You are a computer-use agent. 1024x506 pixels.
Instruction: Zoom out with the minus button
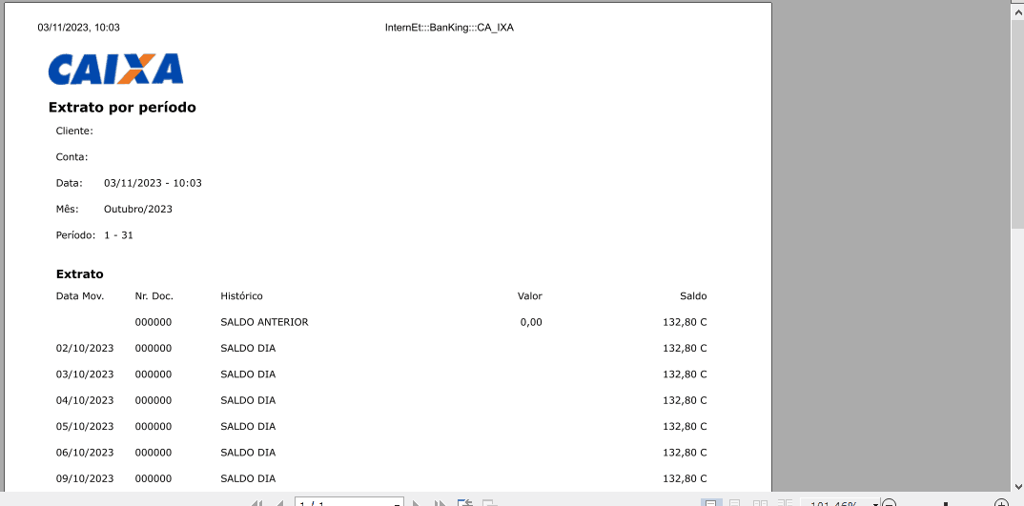tap(890, 503)
